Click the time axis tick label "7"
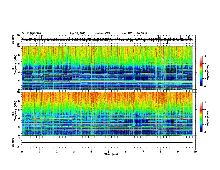220x170 pixels. [143, 152]
